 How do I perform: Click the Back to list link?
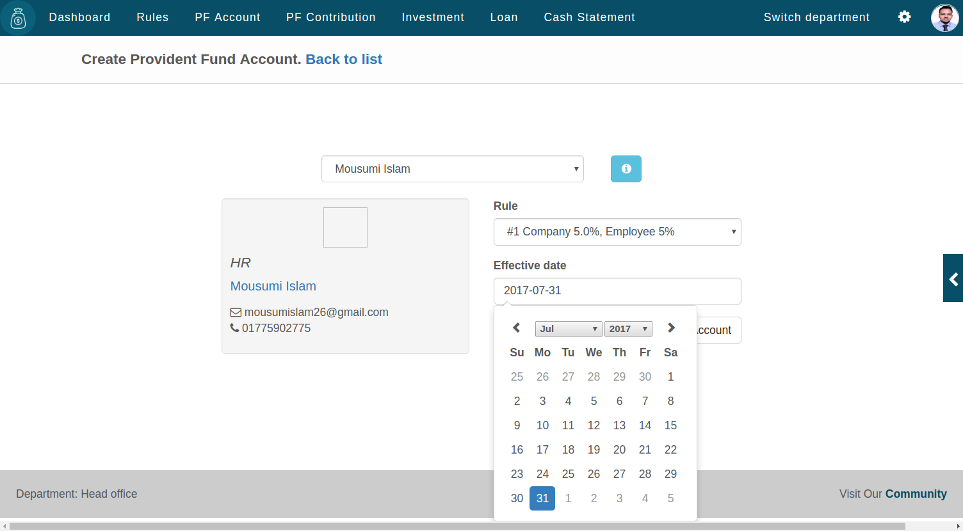click(344, 59)
